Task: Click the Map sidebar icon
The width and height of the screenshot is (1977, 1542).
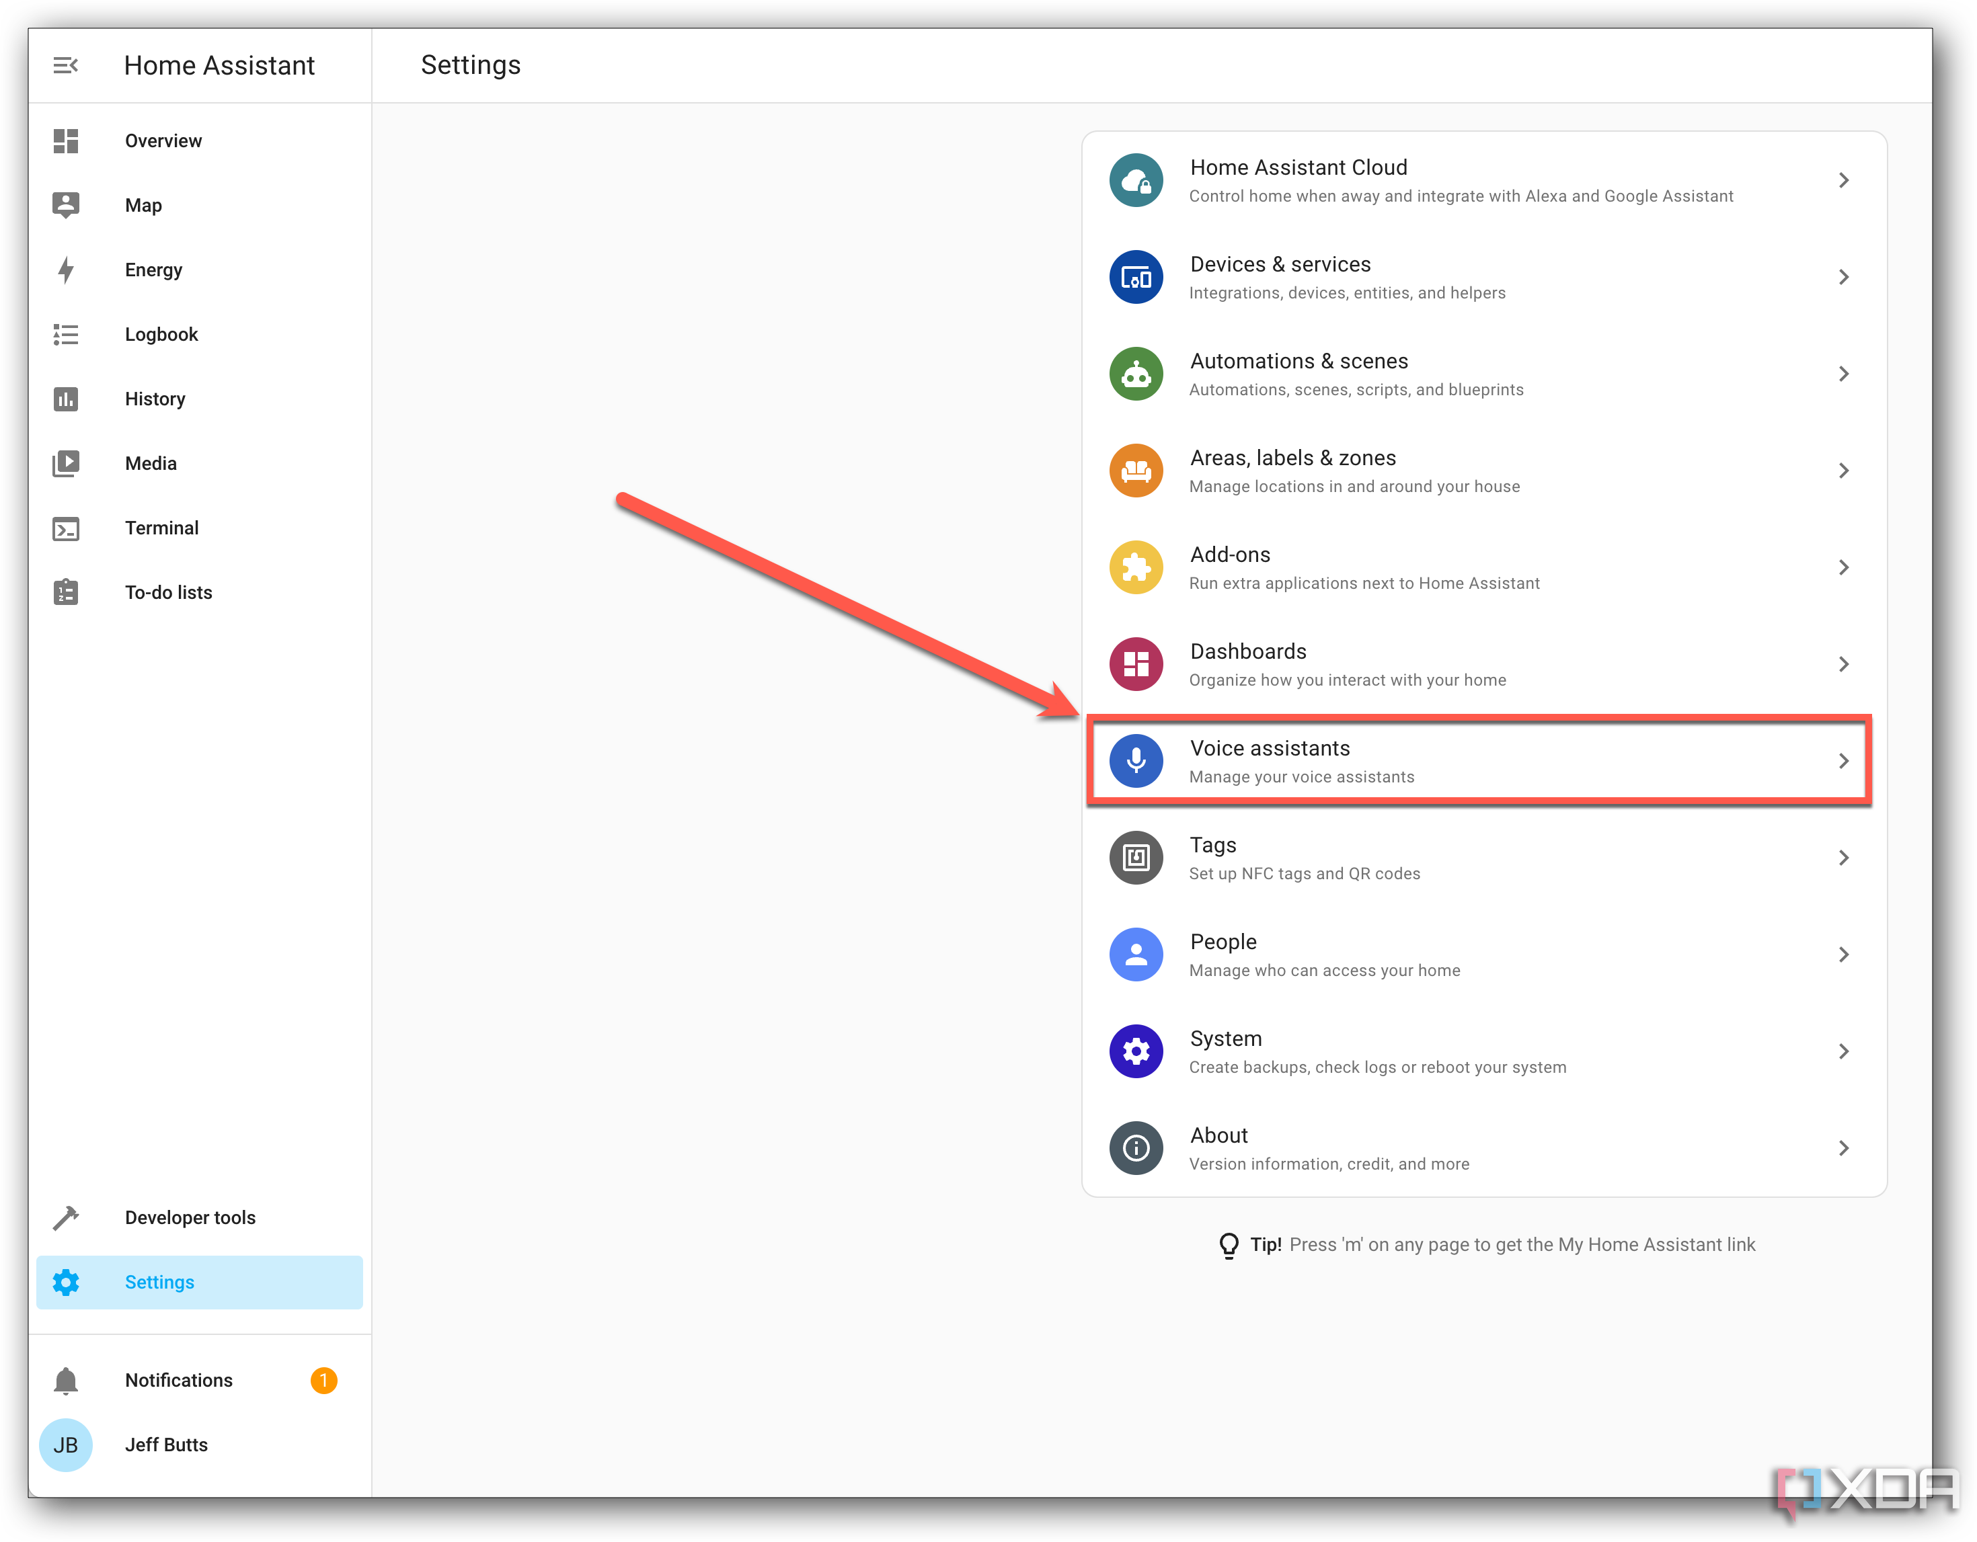Action: coord(65,206)
